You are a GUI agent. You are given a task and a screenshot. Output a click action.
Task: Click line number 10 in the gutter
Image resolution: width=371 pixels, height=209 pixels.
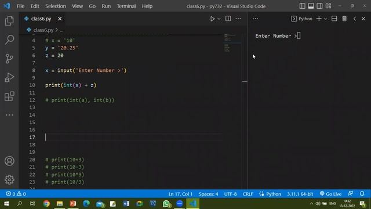tap(32, 85)
